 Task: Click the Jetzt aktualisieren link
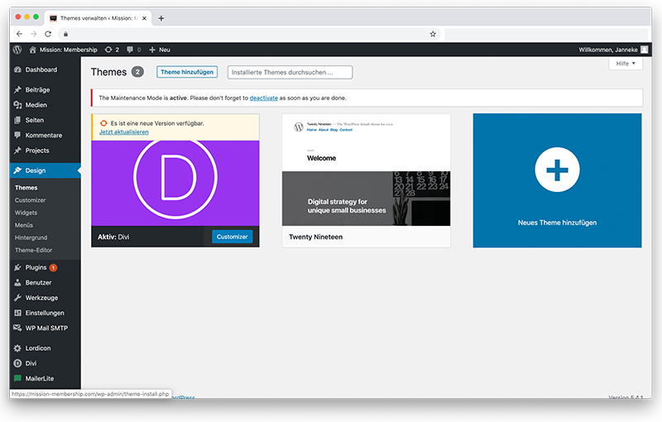click(124, 132)
